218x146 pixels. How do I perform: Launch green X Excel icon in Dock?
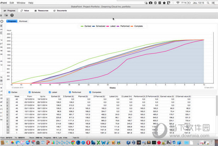[x=98, y=142]
